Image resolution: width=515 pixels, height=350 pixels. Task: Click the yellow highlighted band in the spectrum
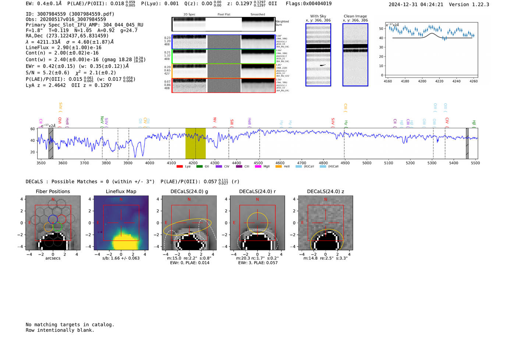195,143
